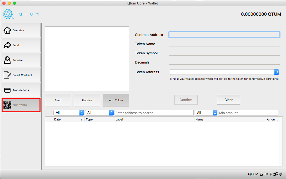Click the HD wallet indicator in status bar
This screenshot has width=286, height=179.
click(266, 174)
